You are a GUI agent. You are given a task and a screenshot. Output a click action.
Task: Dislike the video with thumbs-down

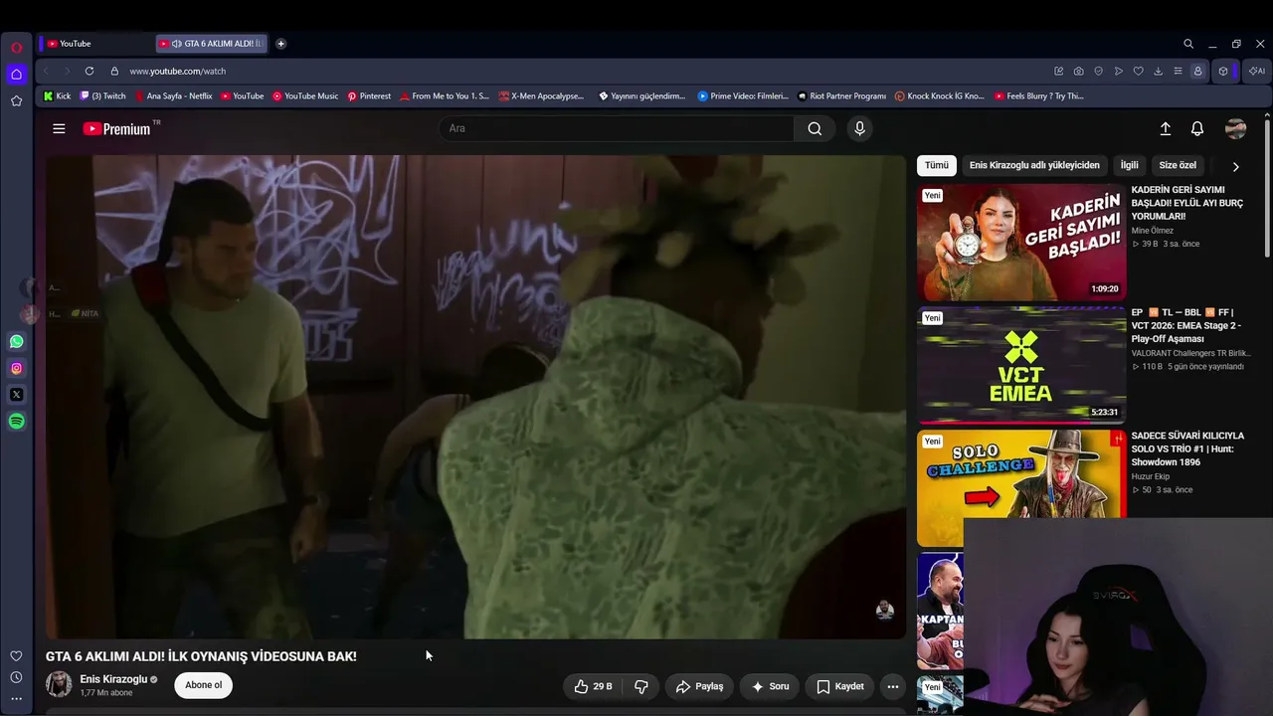(x=641, y=686)
